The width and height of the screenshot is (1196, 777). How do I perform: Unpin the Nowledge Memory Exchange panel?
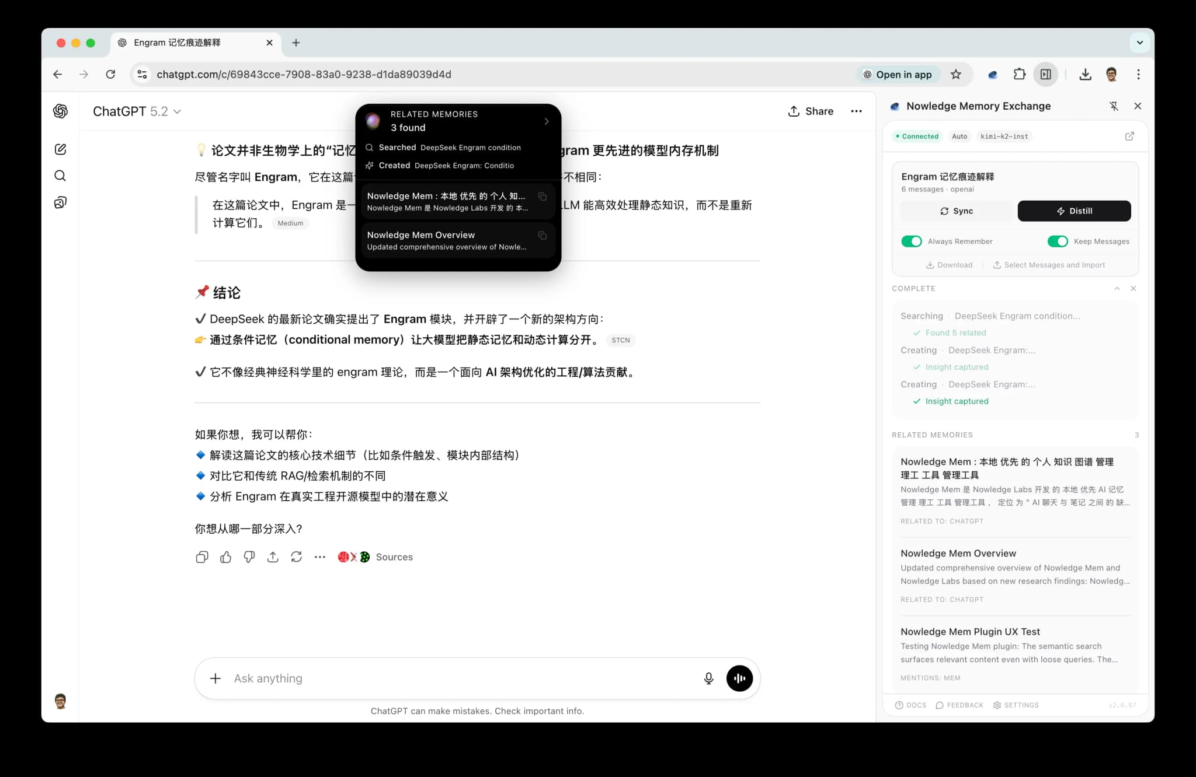(1114, 106)
